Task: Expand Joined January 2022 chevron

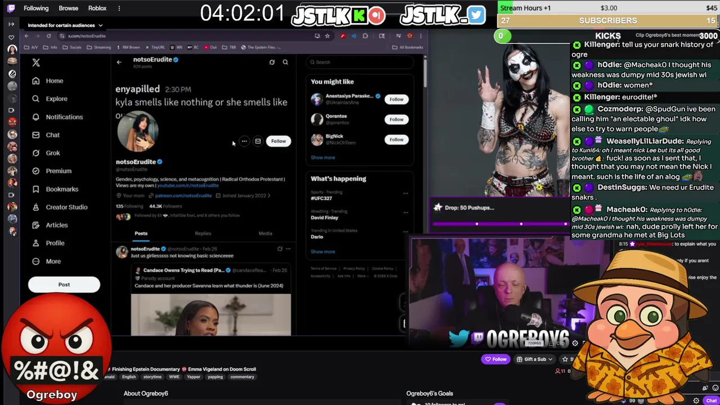Action: [269, 196]
